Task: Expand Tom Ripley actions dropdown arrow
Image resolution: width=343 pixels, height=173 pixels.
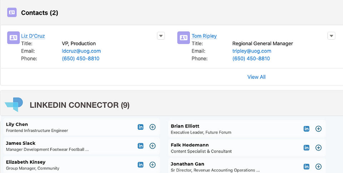Action: [331, 36]
